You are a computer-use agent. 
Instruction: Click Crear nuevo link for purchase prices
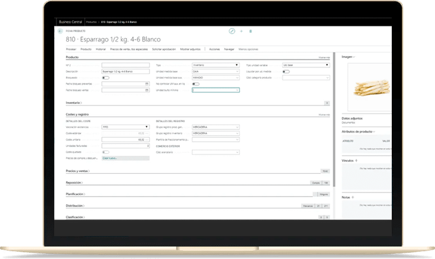(109, 158)
